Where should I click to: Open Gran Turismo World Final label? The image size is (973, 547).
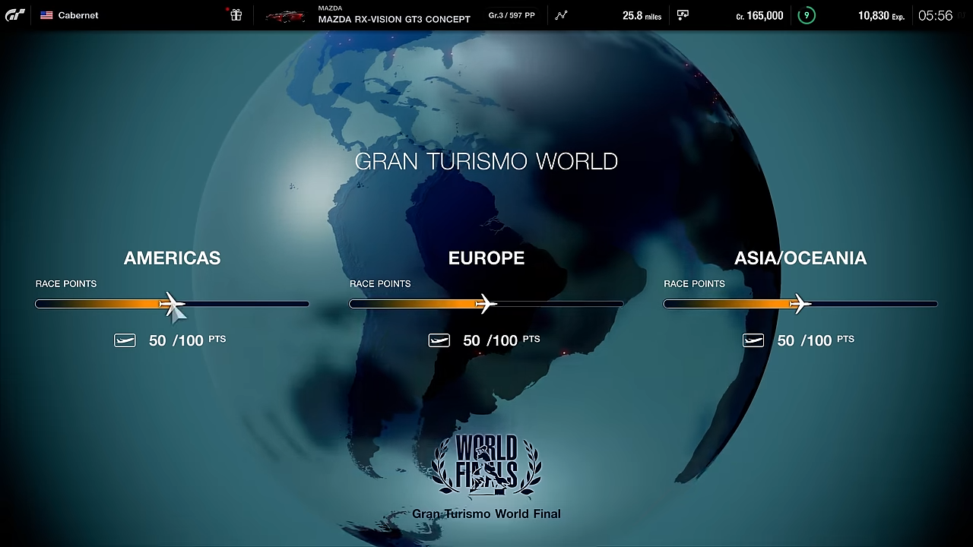pyautogui.click(x=486, y=514)
